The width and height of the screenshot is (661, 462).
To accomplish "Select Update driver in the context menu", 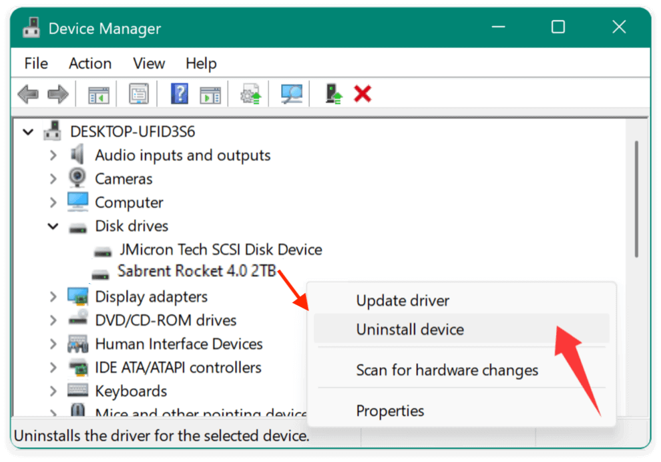I will [x=403, y=300].
